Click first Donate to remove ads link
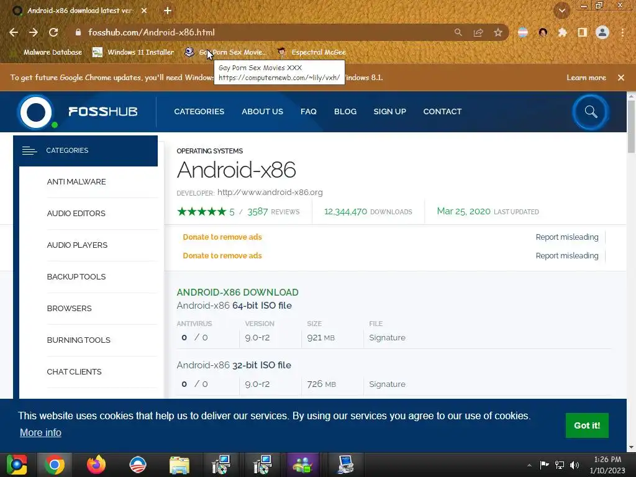The height and width of the screenshot is (477, 636). [222, 237]
